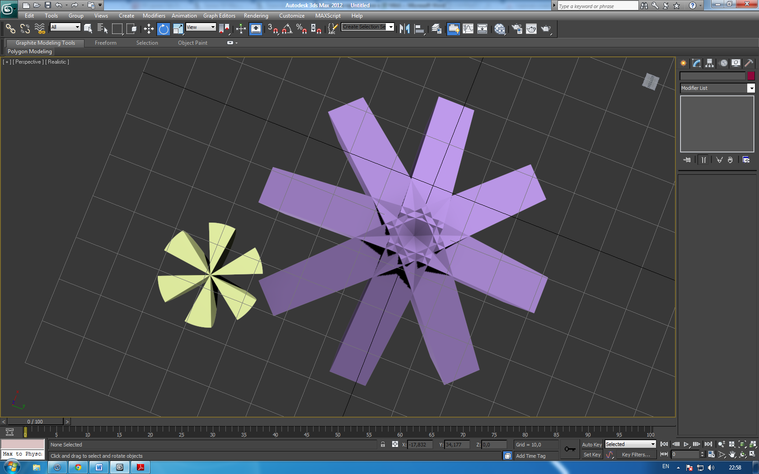This screenshot has height=474, width=759.
Task: Open the Material Editor
Action: click(x=500, y=29)
